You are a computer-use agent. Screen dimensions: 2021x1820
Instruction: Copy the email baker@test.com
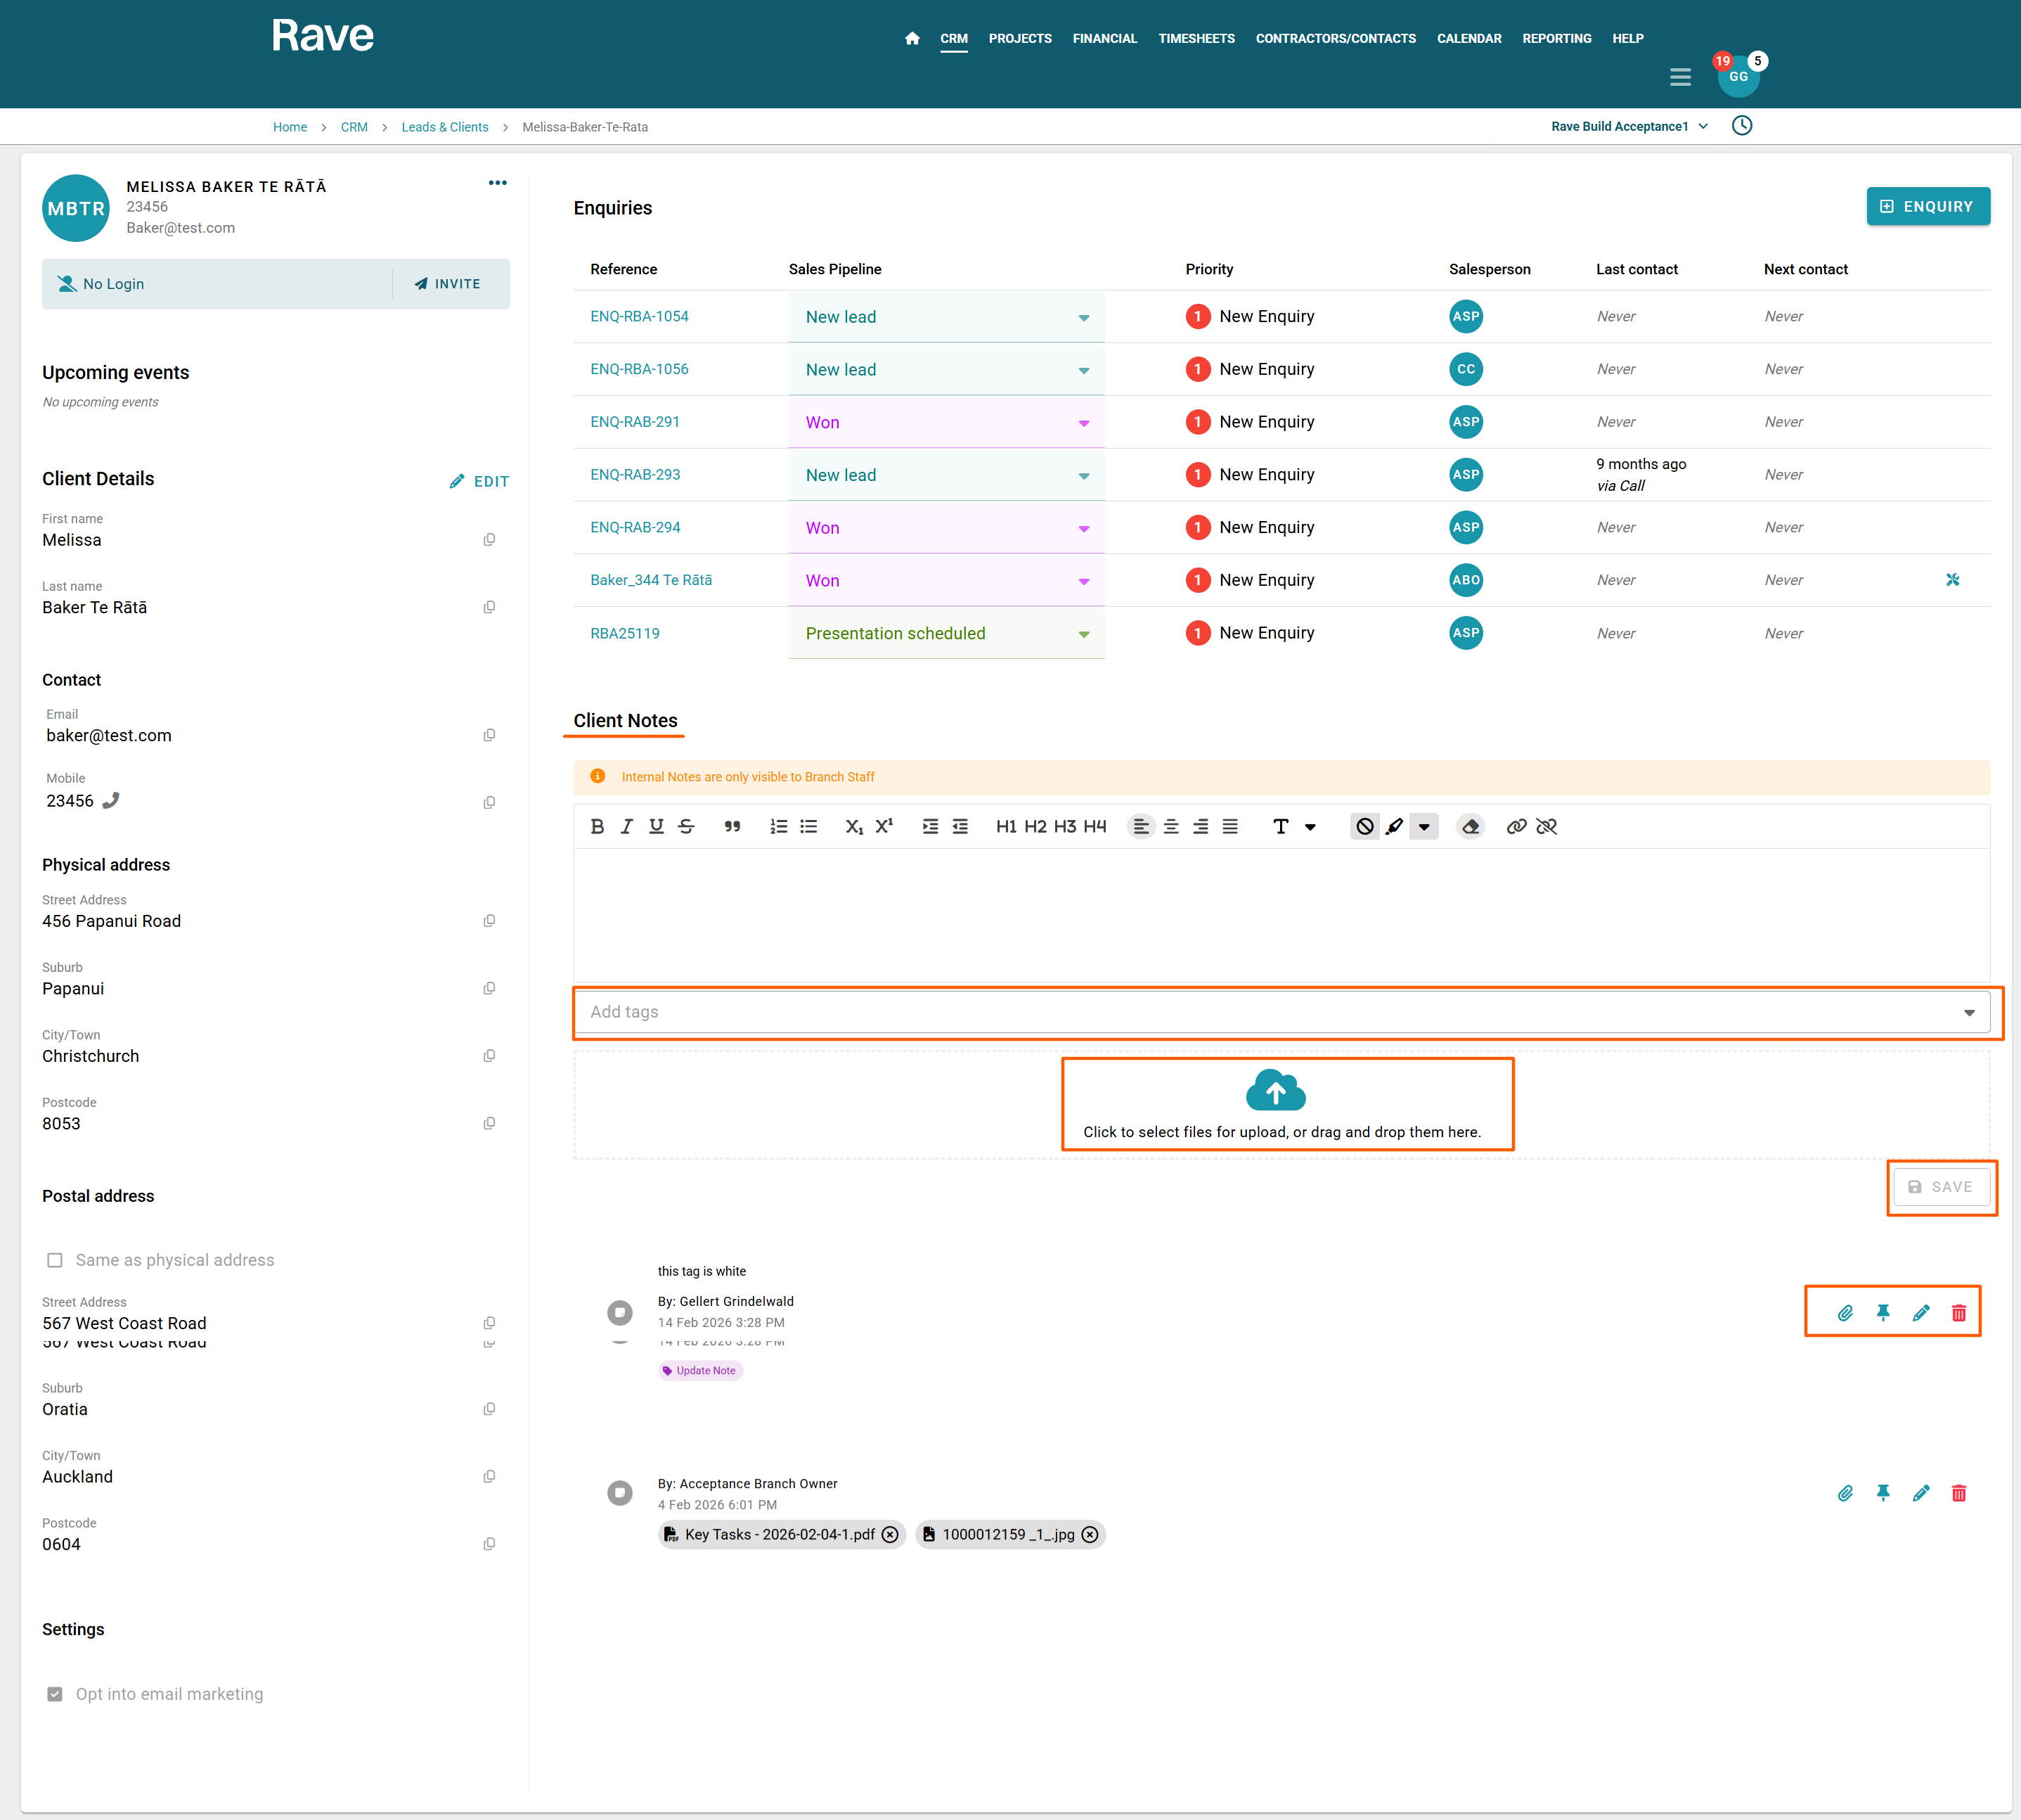[489, 735]
